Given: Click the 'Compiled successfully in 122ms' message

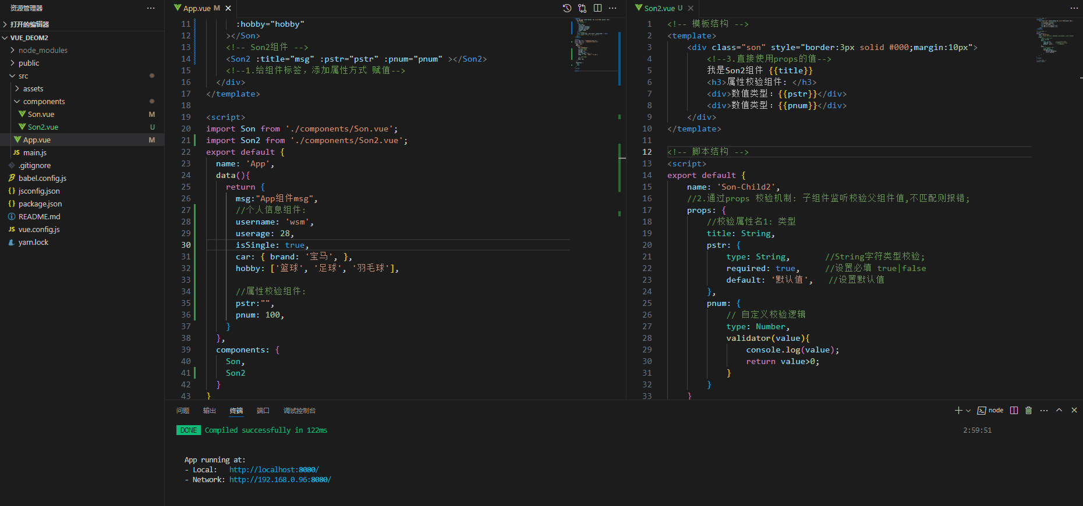Looking at the screenshot, I should (x=266, y=430).
